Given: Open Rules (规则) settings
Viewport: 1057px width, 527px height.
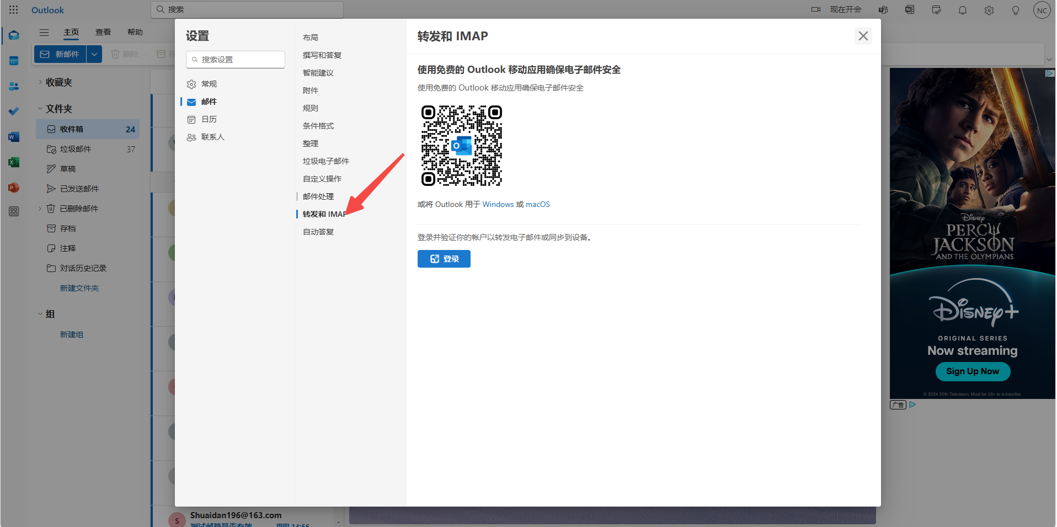Looking at the screenshot, I should [x=311, y=108].
